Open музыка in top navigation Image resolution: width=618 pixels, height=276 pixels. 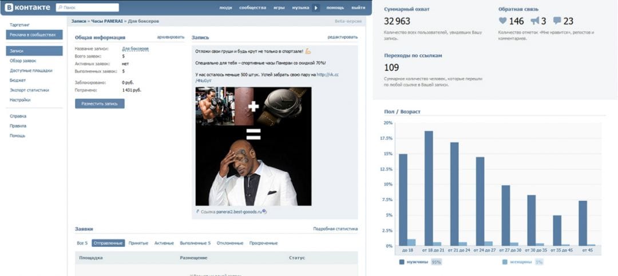point(300,8)
